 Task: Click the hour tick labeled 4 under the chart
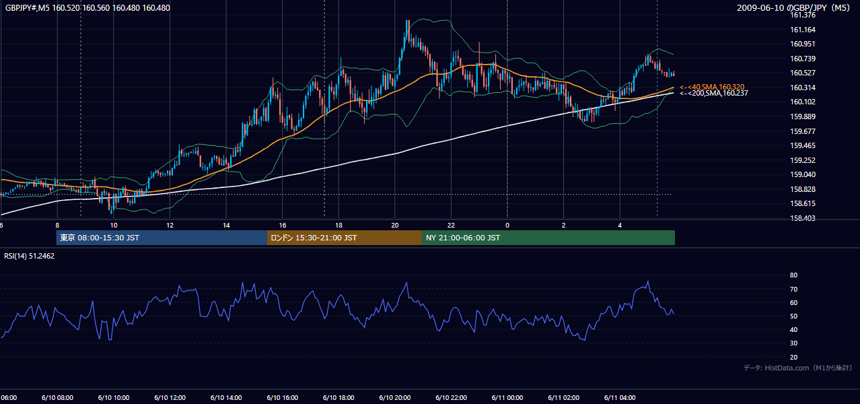pyautogui.click(x=620, y=225)
